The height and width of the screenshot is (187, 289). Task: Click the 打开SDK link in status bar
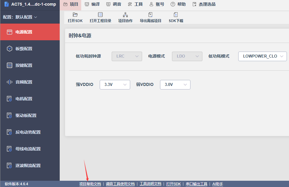tap(173, 184)
